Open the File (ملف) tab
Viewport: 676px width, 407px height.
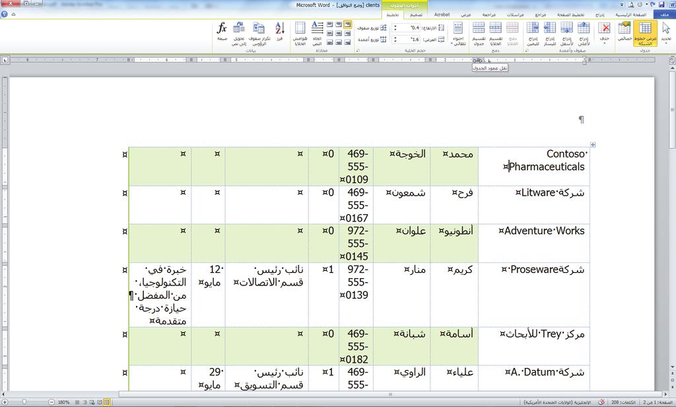pyautogui.click(x=664, y=15)
